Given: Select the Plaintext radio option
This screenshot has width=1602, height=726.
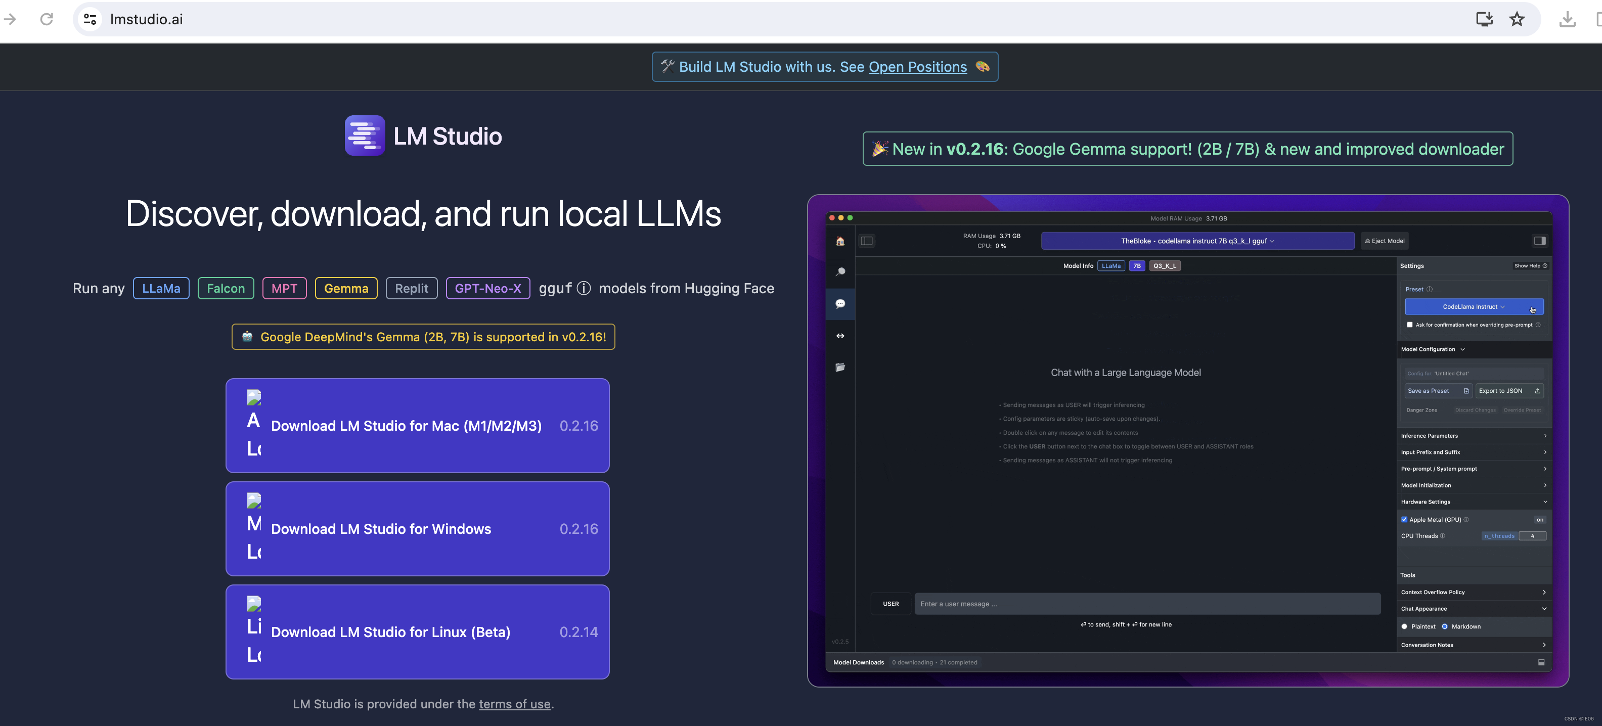Looking at the screenshot, I should coord(1404,626).
